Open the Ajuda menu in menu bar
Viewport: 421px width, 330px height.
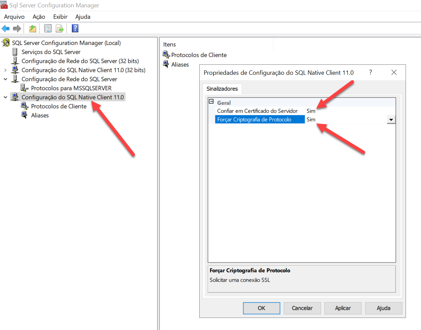[83, 17]
